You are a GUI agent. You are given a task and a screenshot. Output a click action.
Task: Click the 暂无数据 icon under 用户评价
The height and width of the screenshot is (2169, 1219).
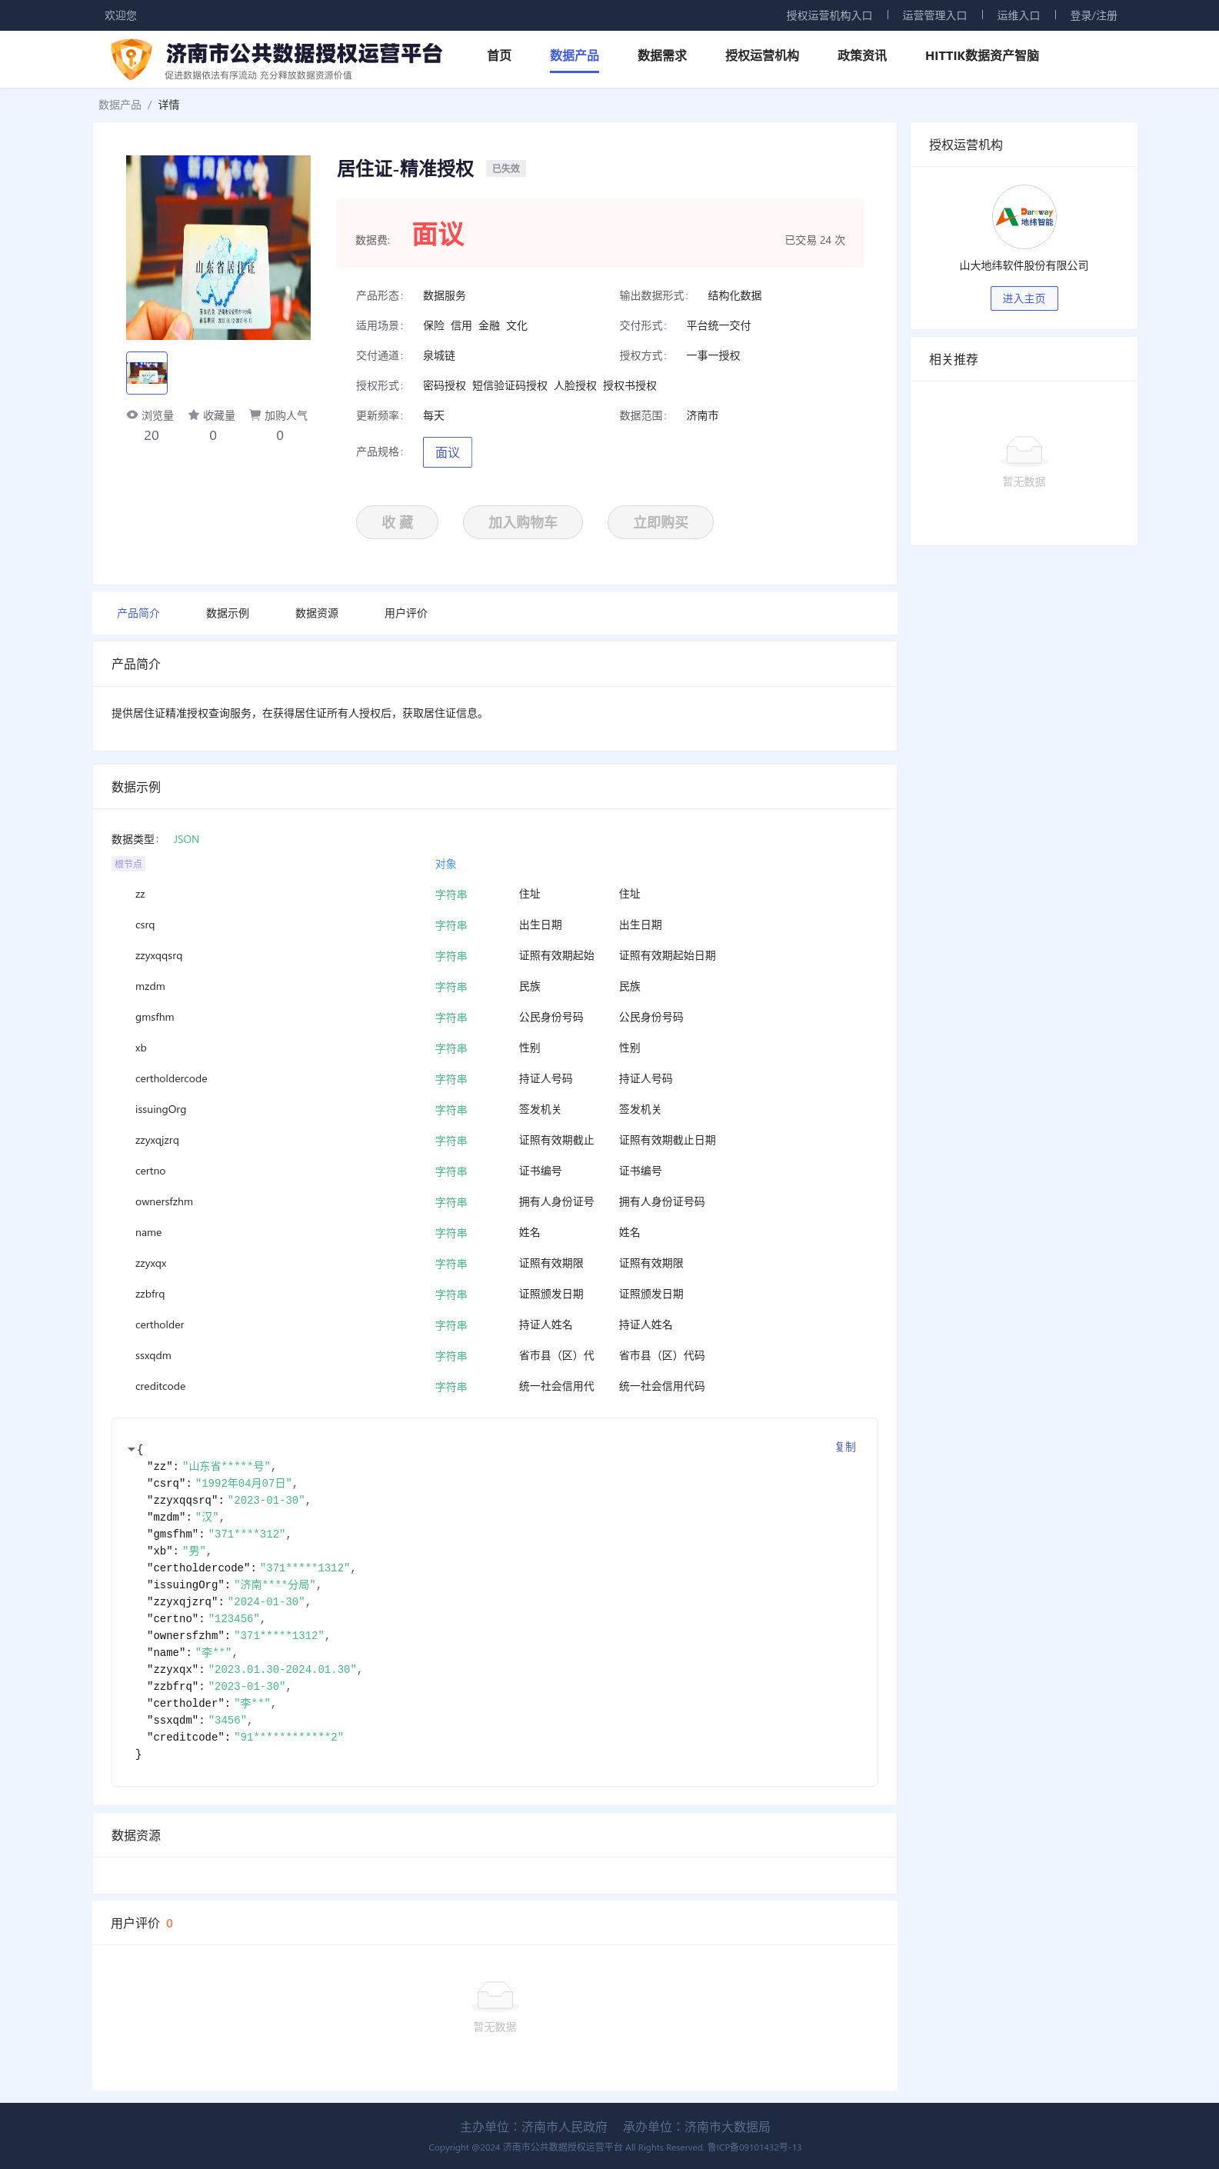pyautogui.click(x=495, y=1995)
